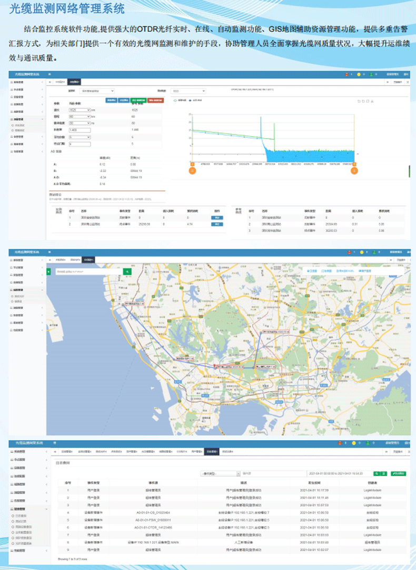
Task: Click the red button in the OTDR test button row
Action: pyautogui.click(x=155, y=100)
